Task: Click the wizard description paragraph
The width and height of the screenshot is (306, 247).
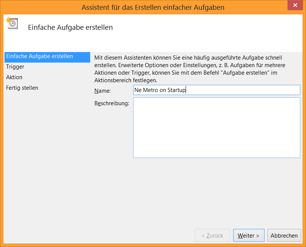Action: pos(190,69)
